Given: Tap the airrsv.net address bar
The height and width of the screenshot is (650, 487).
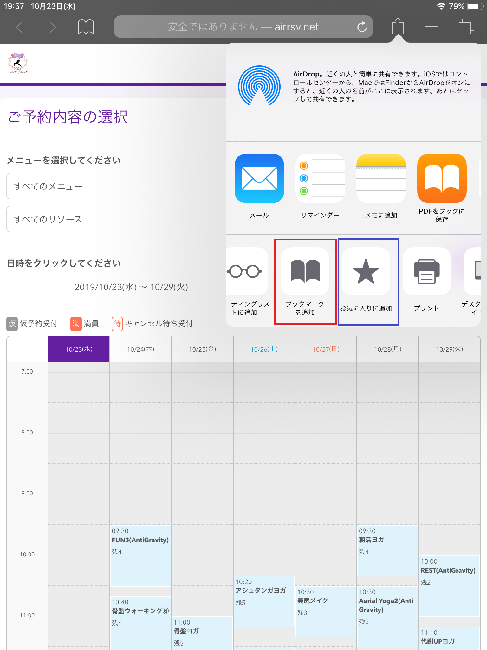Looking at the screenshot, I should [243, 27].
